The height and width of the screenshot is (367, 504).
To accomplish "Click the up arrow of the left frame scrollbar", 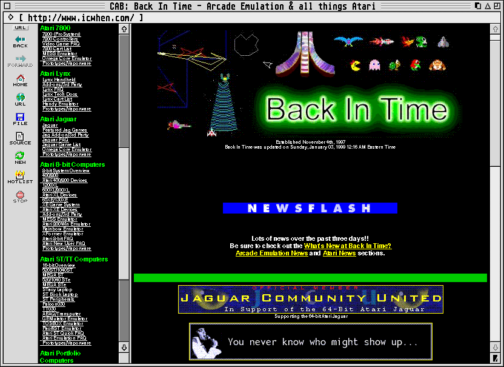I will (124, 29).
